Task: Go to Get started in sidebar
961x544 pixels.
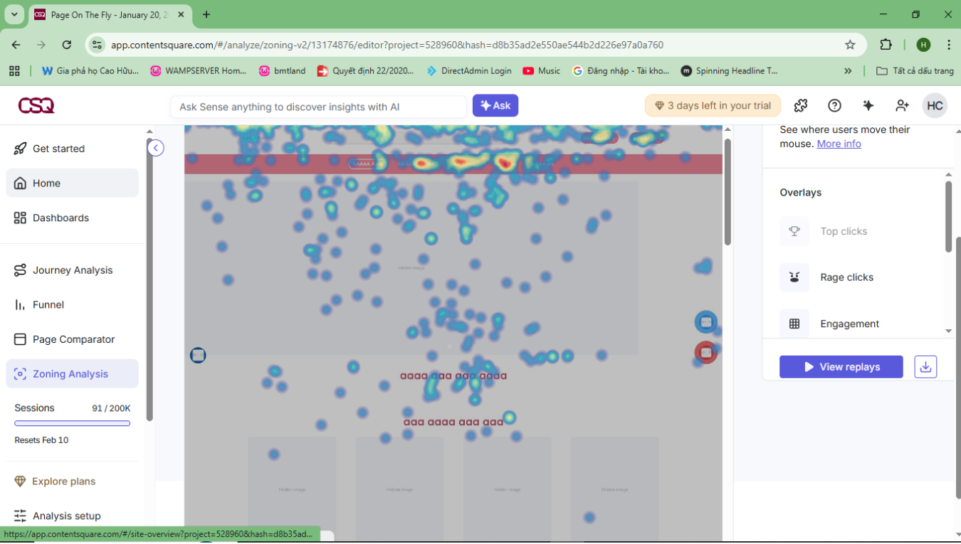Action: (73, 149)
